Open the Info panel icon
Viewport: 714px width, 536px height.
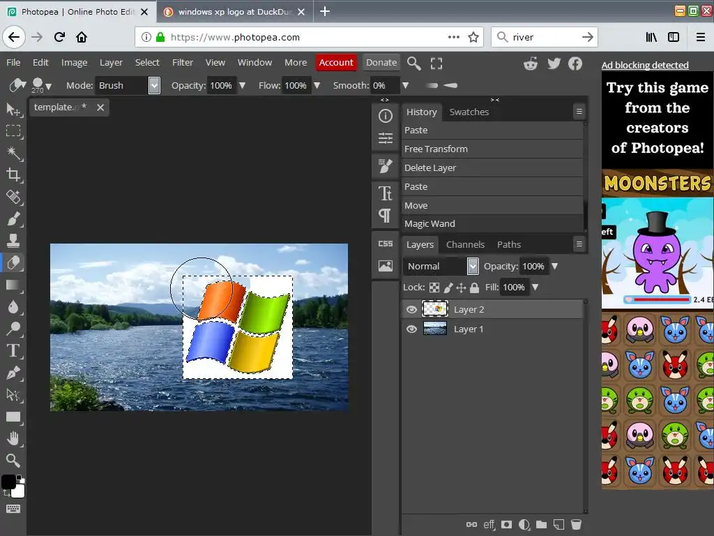coord(385,116)
